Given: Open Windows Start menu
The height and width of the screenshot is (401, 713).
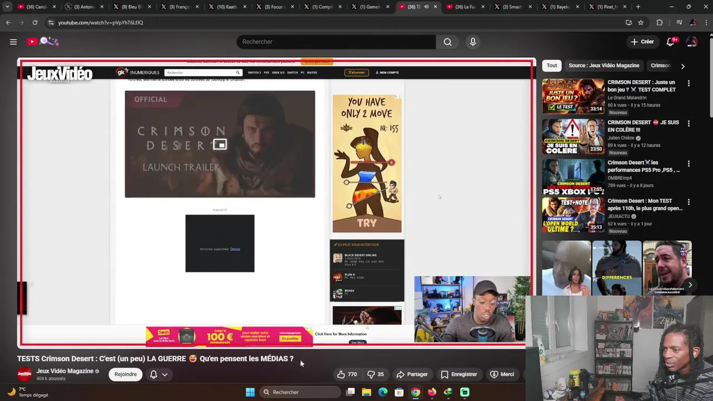Looking at the screenshot, I should [250, 392].
